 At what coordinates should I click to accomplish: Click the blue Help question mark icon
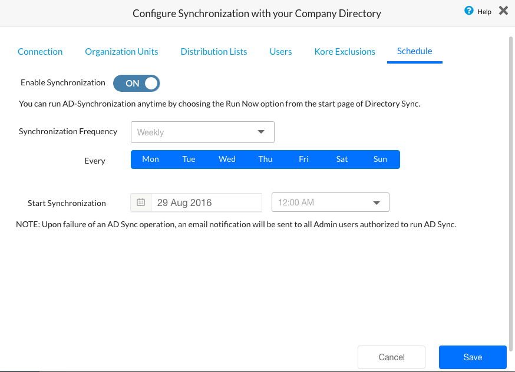point(469,11)
